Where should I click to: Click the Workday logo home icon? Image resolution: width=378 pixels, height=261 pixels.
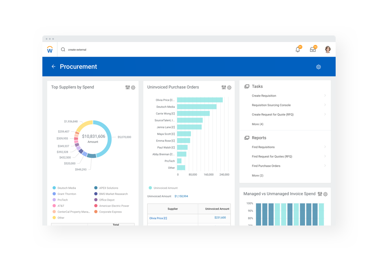50,49
